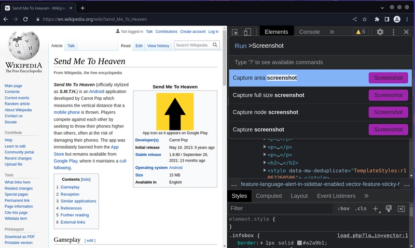
Task: Click the Edit article tab
Action: tap(139, 46)
